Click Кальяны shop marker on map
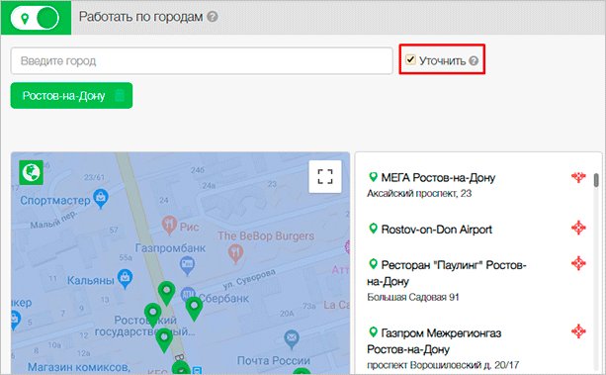Screen dimensions: 606x375 [x=125, y=279]
